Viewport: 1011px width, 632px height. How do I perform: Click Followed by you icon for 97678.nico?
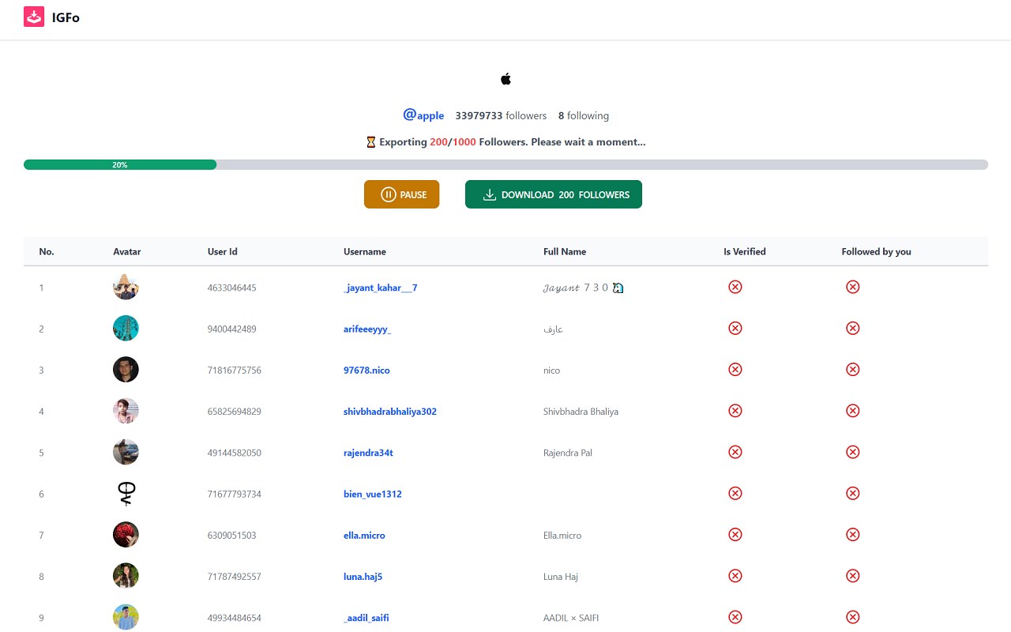pyautogui.click(x=853, y=369)
